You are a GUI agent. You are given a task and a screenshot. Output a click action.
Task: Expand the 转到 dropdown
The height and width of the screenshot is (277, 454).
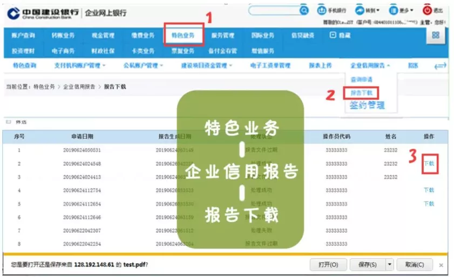point(378,10)
